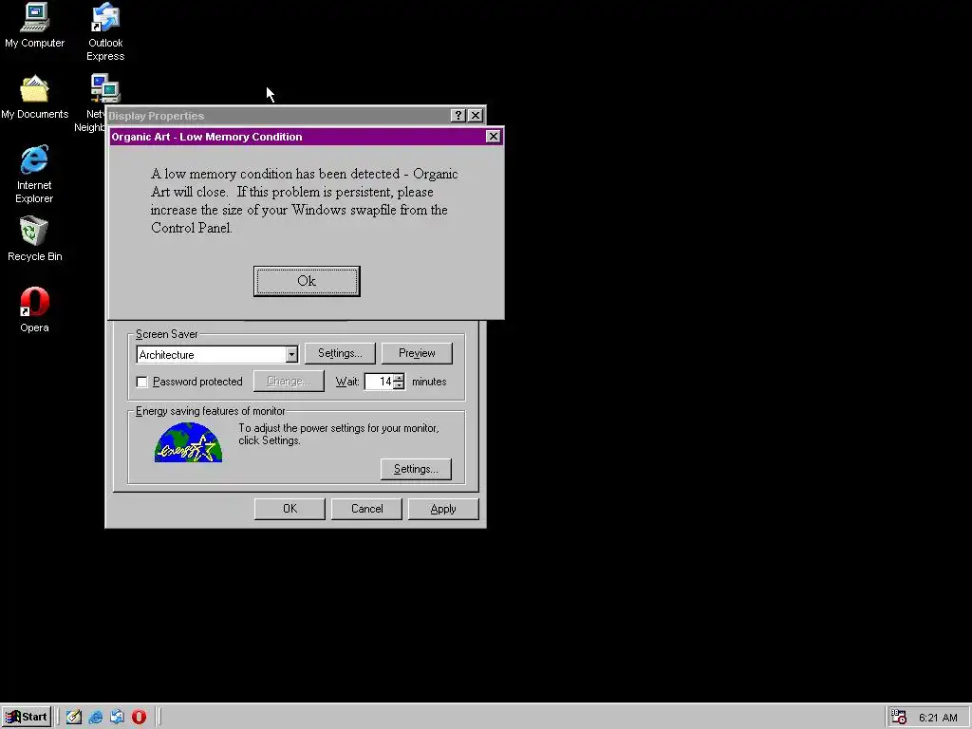Select the My Documents folder icon
The width and height of the screenshot is (972, 729).
[x=35, y=98]
